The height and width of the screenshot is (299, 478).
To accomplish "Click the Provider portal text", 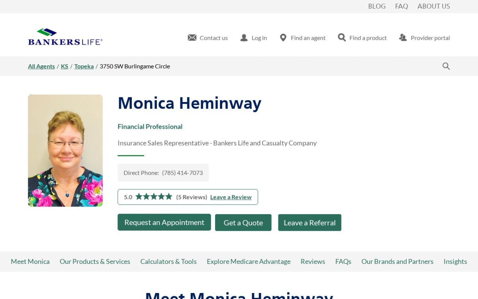I will coord(430,38).
